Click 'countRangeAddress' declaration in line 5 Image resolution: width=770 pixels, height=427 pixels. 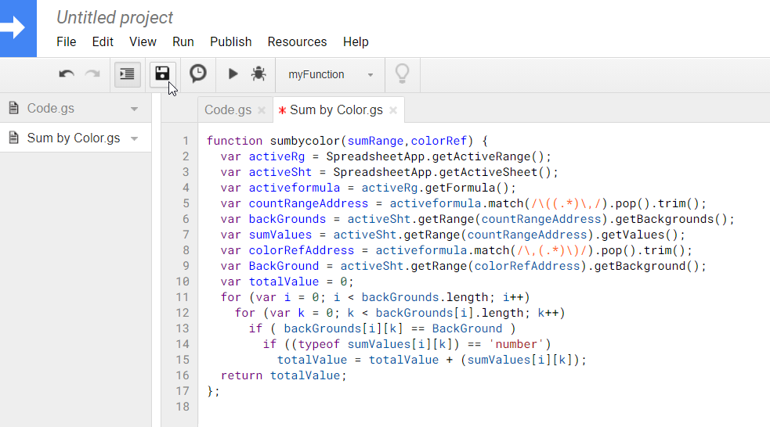(x=309, y=203)
